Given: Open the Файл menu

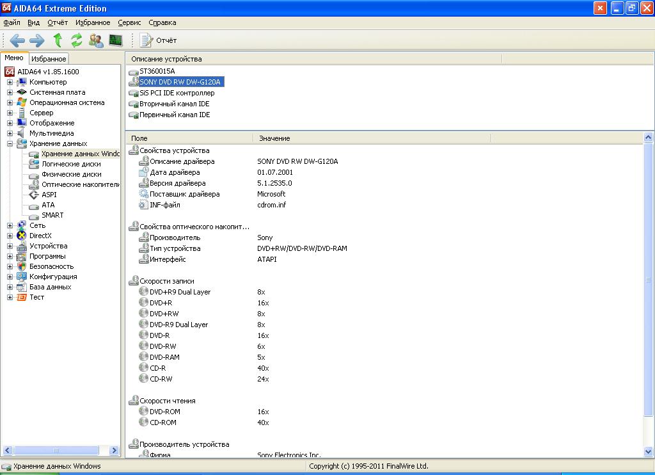Looking at the screenshot, I should coord(12,22).
